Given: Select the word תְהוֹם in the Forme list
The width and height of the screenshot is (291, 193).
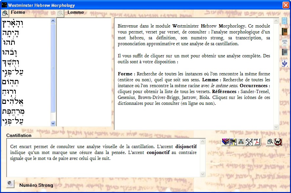Looking at the screenshot, I should [10, 82].
